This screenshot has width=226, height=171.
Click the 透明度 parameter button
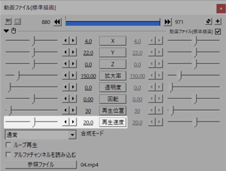[112, 87]
